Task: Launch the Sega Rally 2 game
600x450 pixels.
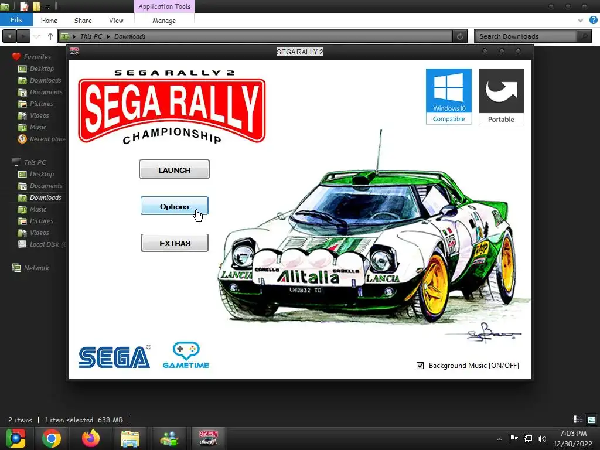Action: (x=174, y=169)
